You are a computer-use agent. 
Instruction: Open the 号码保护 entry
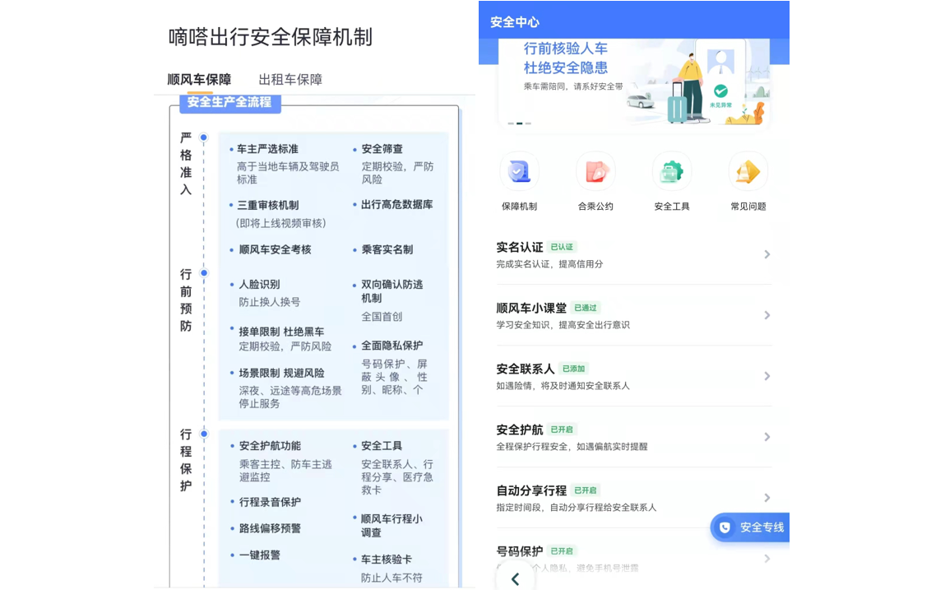(634, 559)
